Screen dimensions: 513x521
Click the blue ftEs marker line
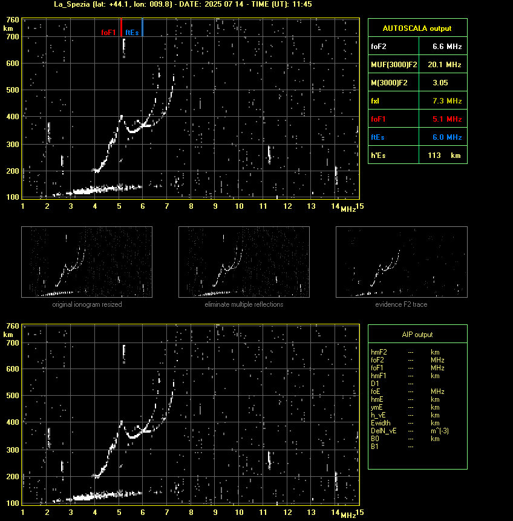[x=142, y=27]
